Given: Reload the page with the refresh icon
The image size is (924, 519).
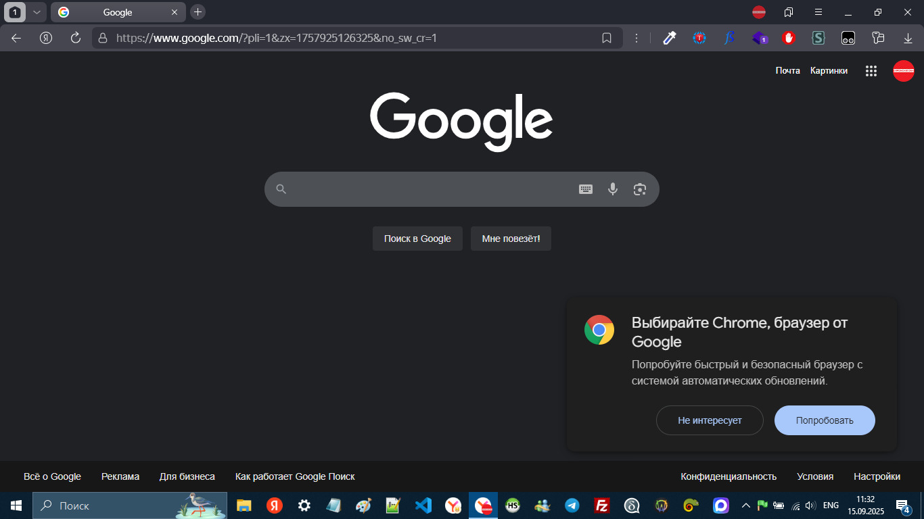Looking at the screenshot, I should tap(76, 38).
